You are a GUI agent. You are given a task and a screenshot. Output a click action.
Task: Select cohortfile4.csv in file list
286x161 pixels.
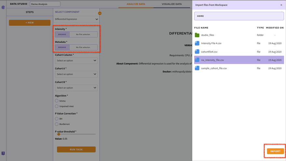coord(239,52)
